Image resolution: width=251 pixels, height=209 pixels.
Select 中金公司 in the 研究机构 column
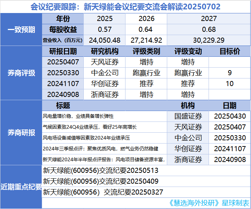coord(105,73)
